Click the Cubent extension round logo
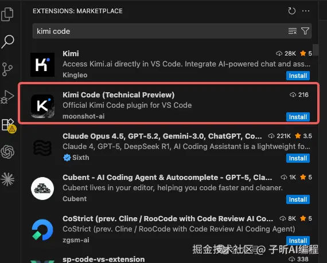 point(42,189)
